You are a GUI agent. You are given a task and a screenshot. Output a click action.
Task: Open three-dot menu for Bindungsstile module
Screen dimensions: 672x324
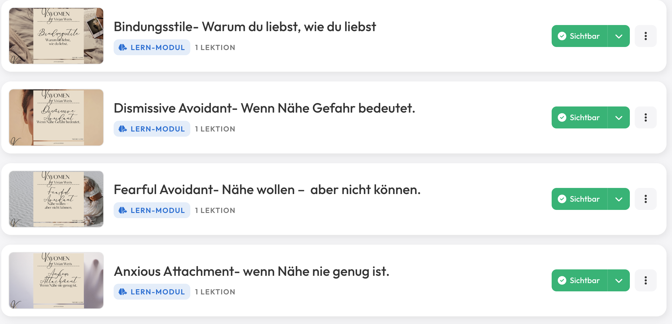(645, 36)
